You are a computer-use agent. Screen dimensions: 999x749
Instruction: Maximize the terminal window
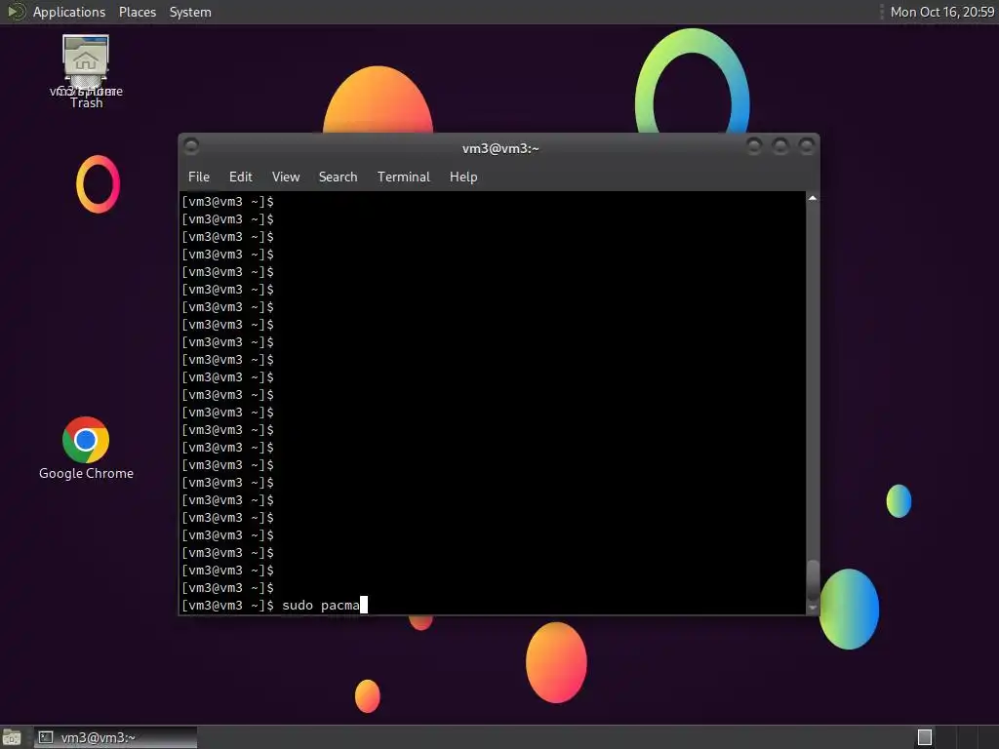coord(779,146)
